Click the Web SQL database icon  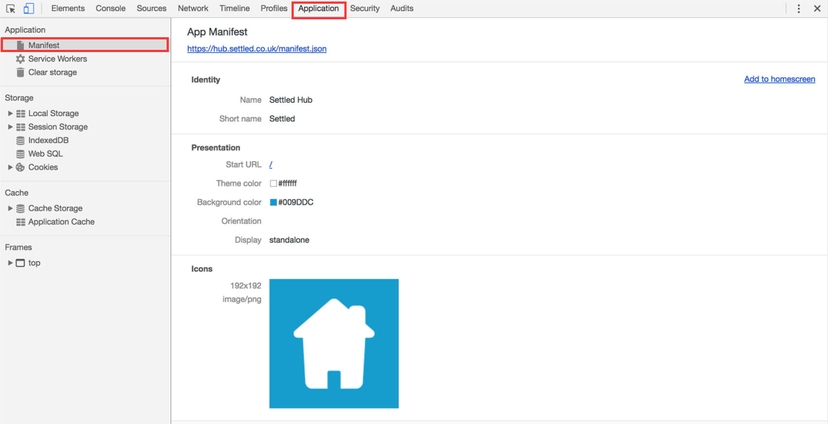pos(20,154)
